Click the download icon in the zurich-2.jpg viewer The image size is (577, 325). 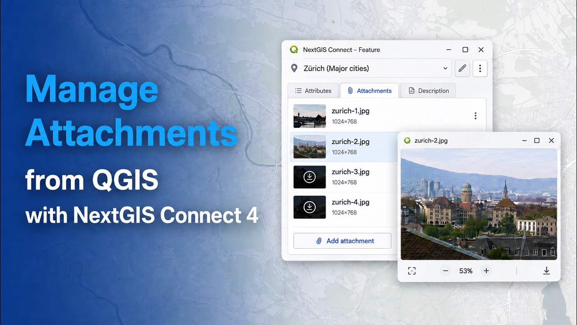(x=546, y=271)
